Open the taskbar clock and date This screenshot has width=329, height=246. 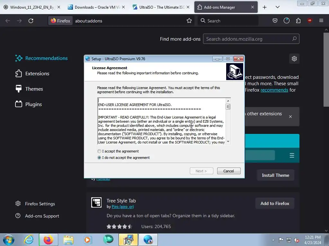pyautogui.click(x=313, y=240)
